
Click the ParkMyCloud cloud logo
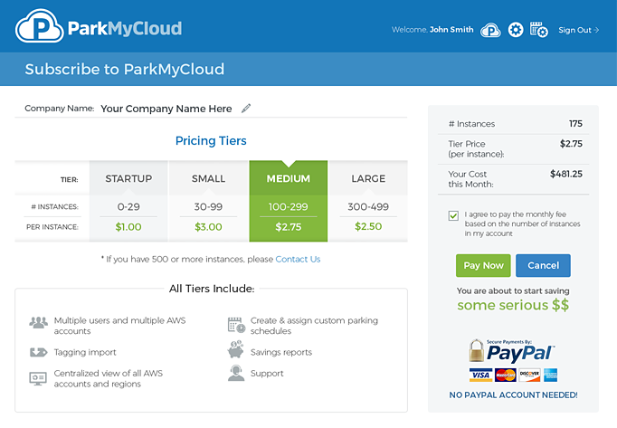(39, 26)
